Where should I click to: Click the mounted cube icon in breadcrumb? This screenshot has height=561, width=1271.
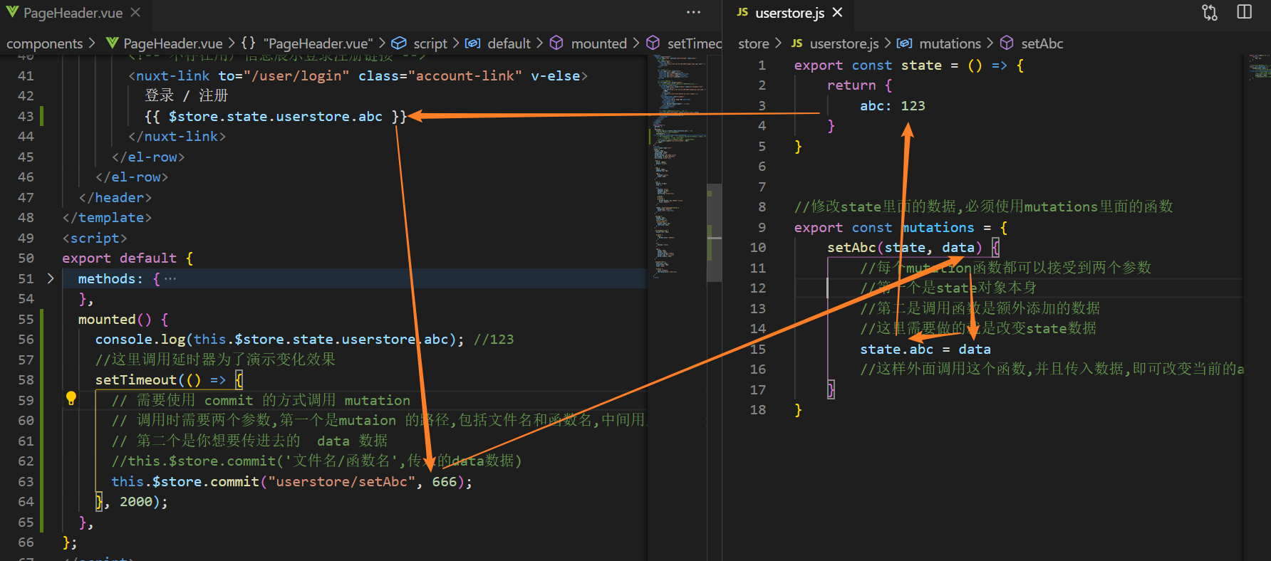[556, 43]
